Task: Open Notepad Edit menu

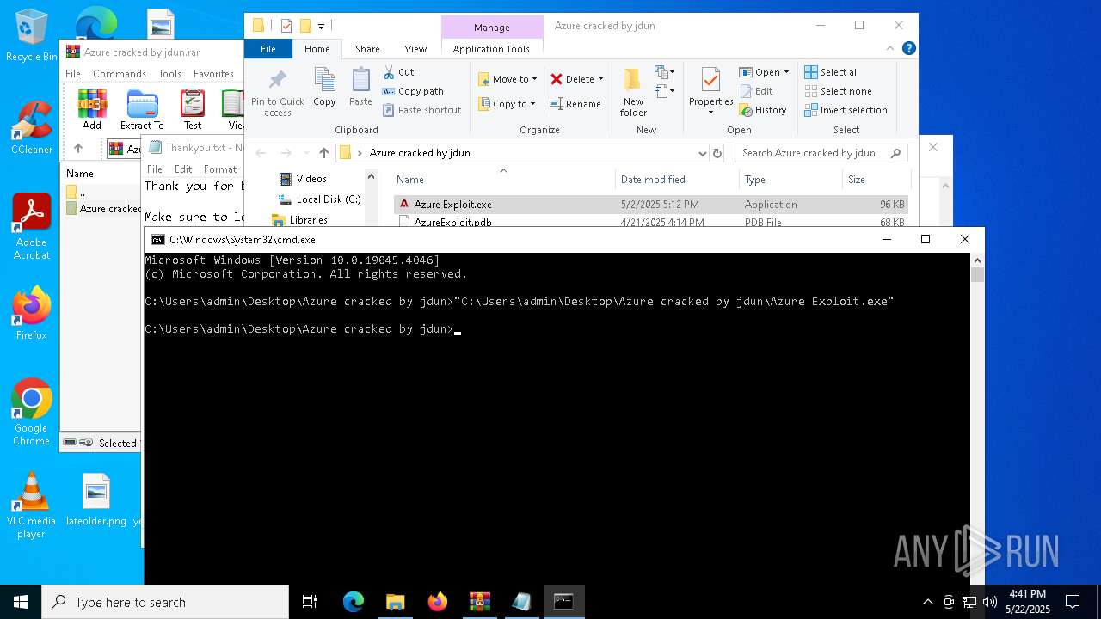Action: 183,169
